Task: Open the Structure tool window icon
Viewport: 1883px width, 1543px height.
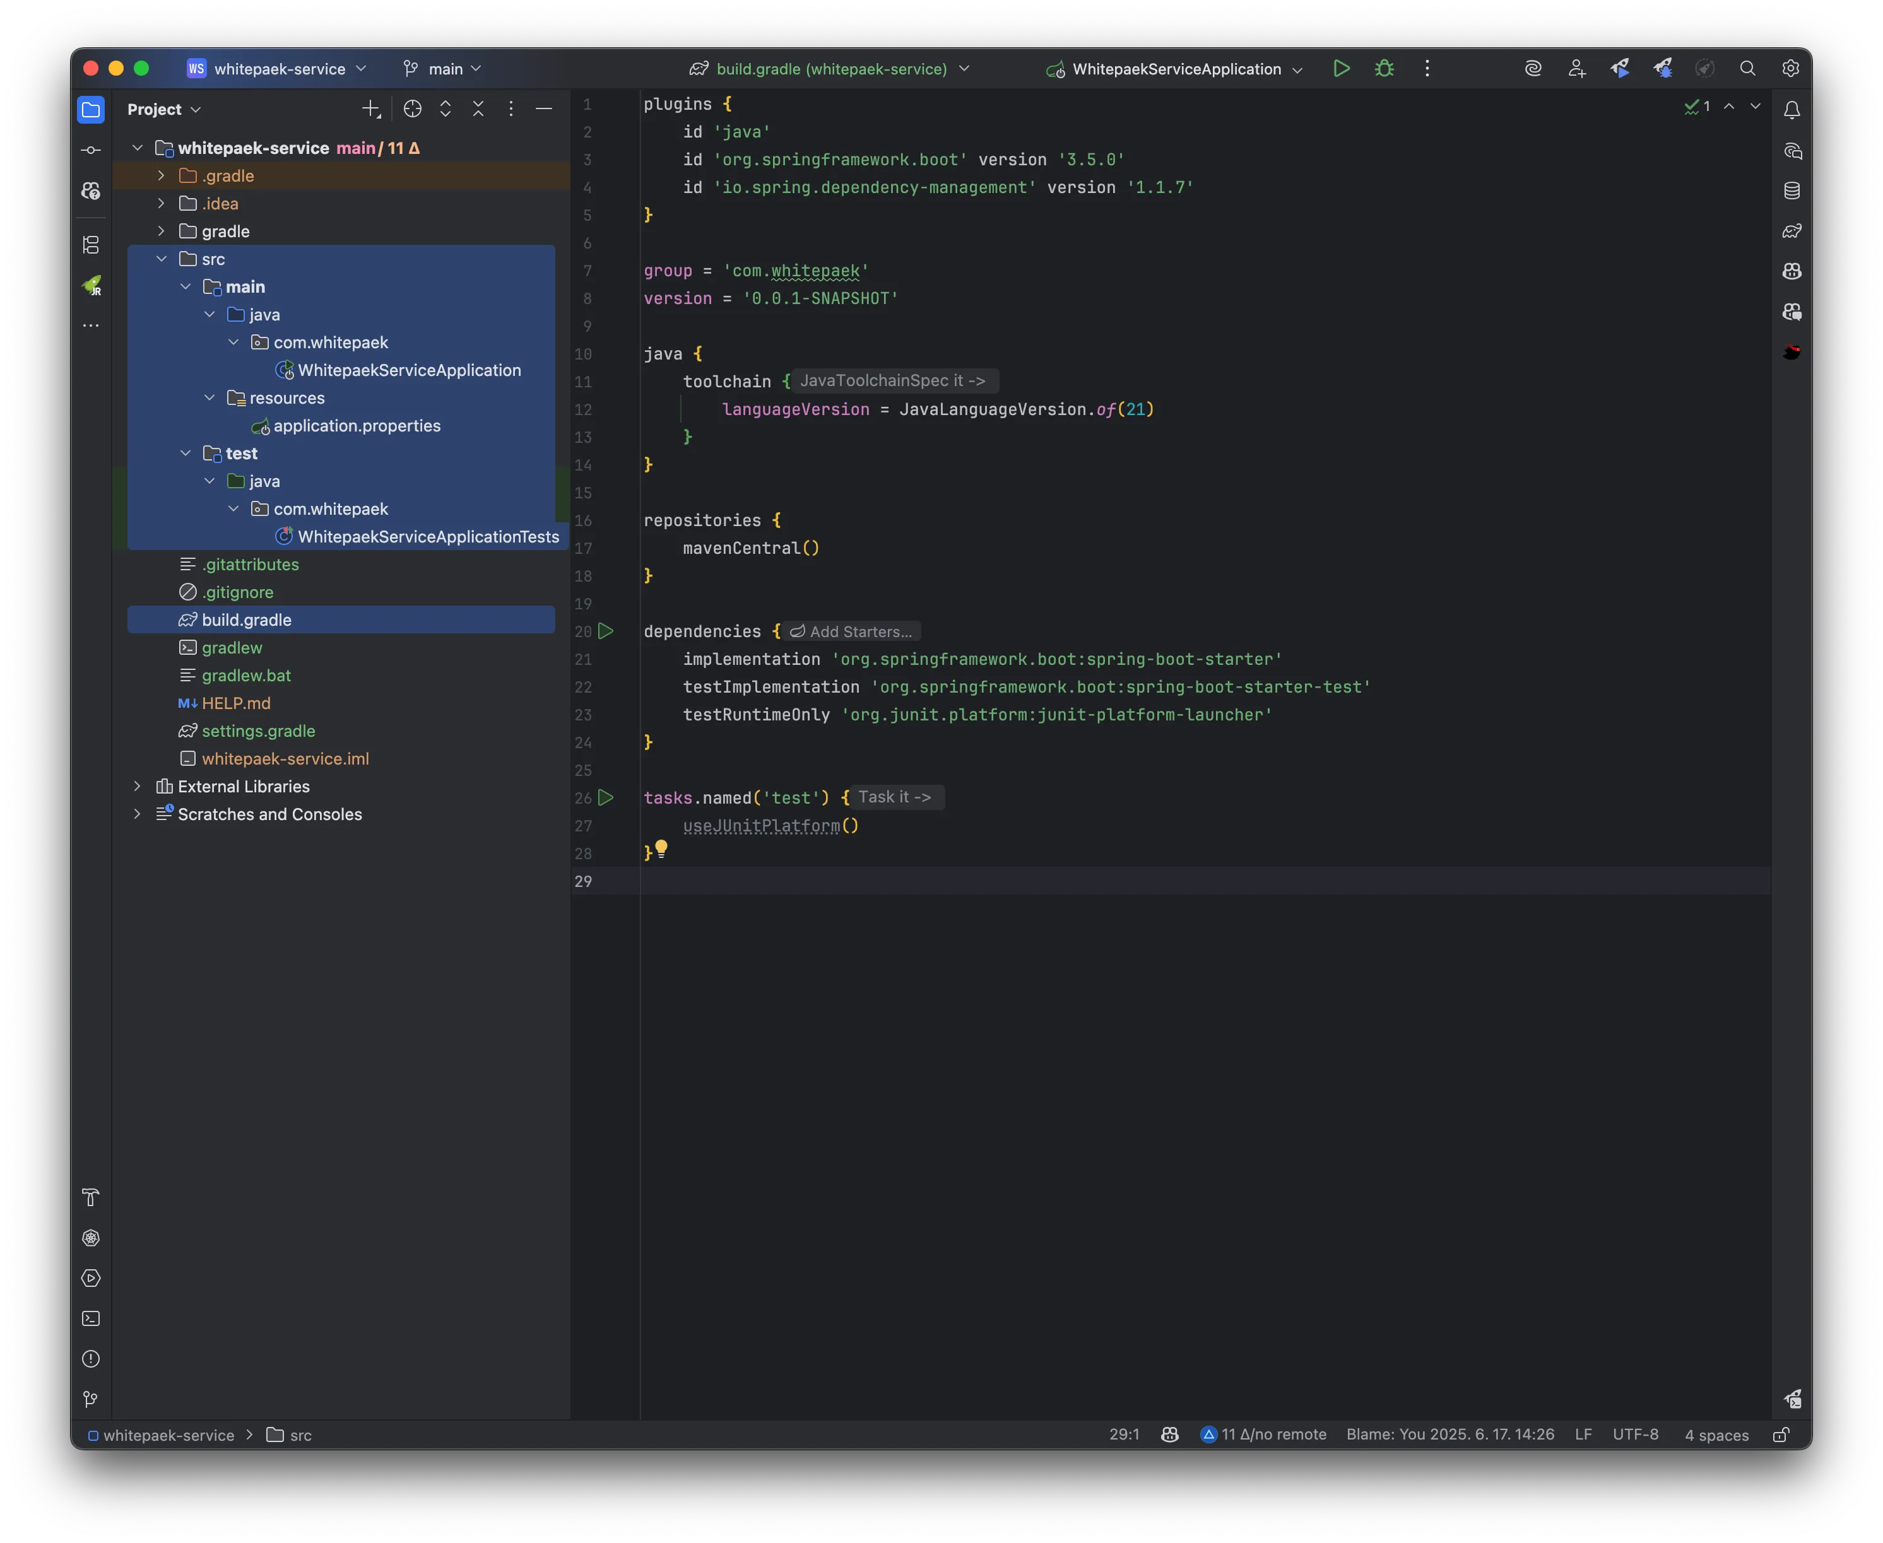Action: tap(91, 244)
